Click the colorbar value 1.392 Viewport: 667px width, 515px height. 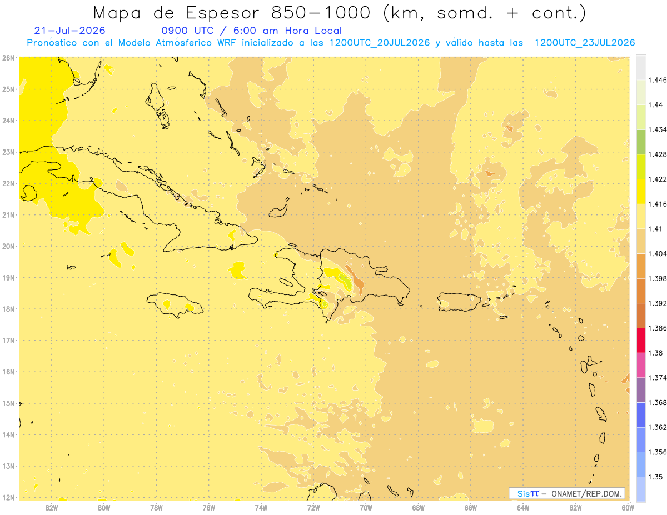coord(658,303)
